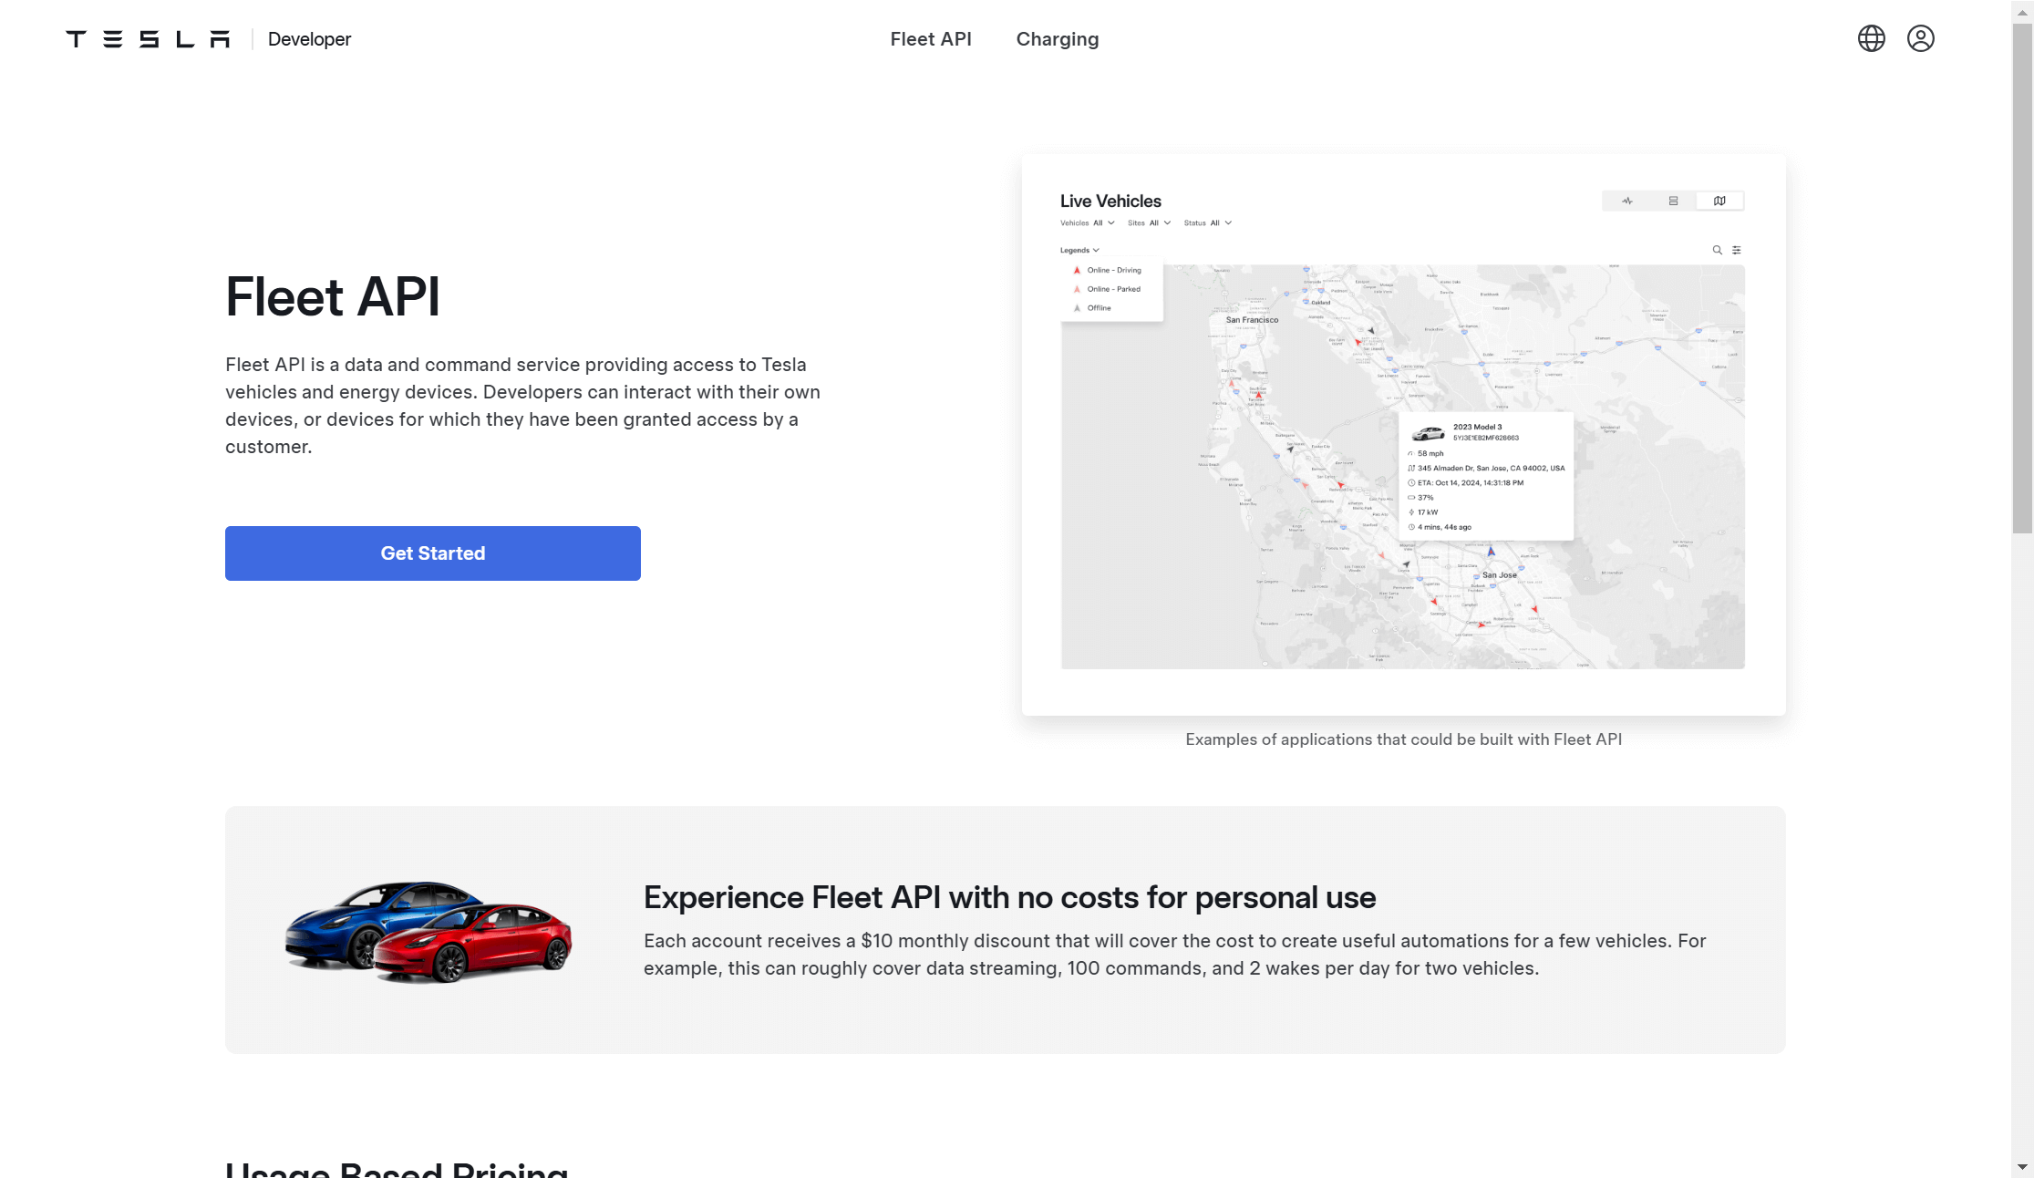Toggle Offline legend entry
The image size is (2034, 1178).
tap(1099, 308)
